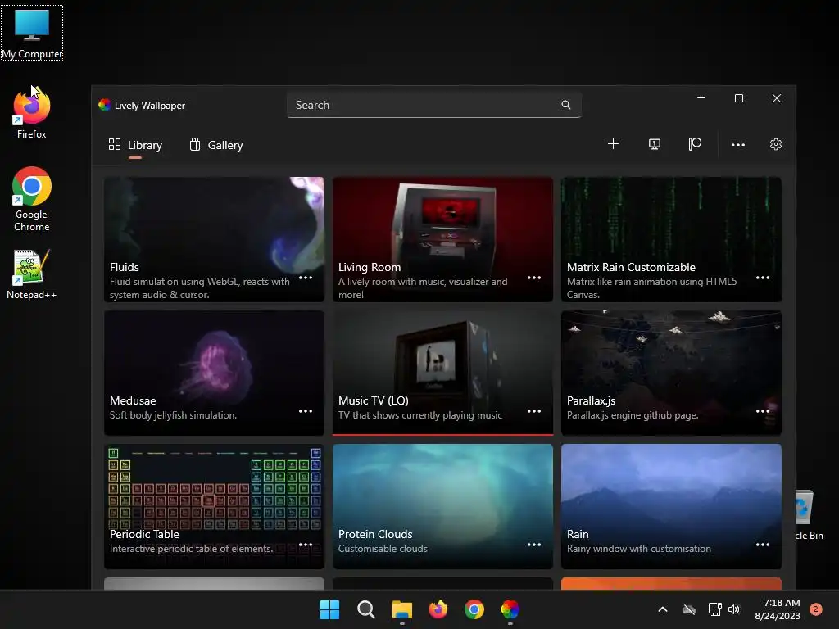Click the cloud sync tray icon
839x629 pixels.
coord(689,609)
